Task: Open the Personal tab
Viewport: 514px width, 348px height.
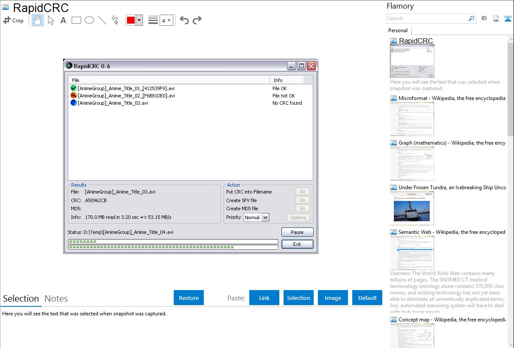Action: tap(398, 30)
